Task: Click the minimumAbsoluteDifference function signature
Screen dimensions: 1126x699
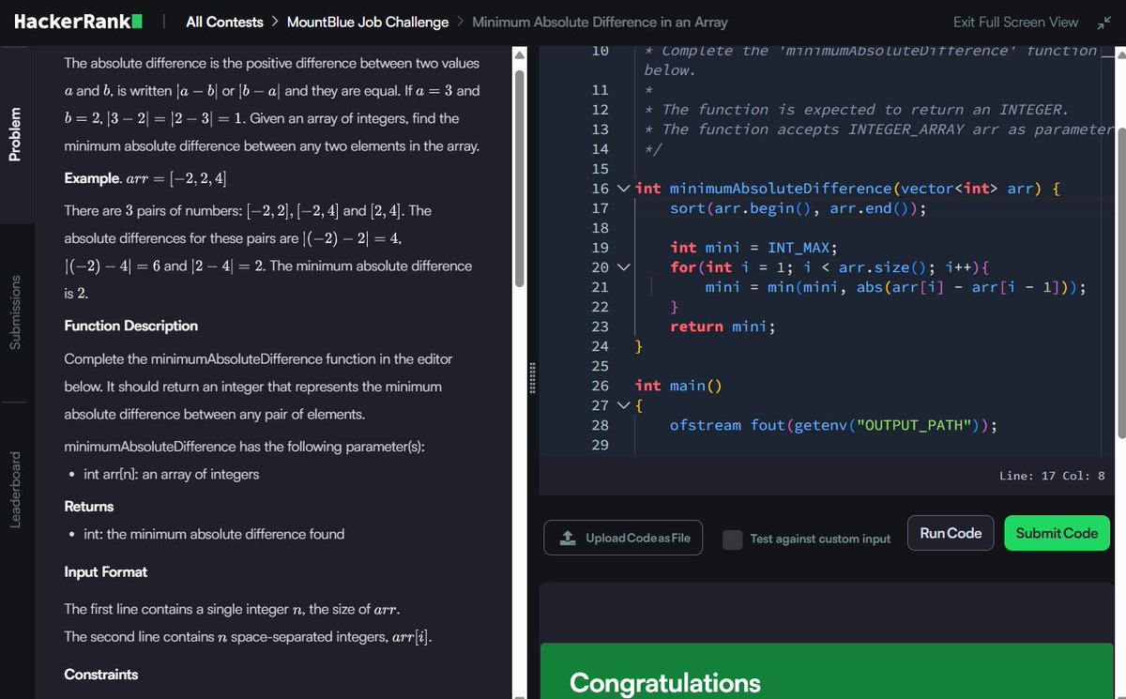Action: click(848, 189)
